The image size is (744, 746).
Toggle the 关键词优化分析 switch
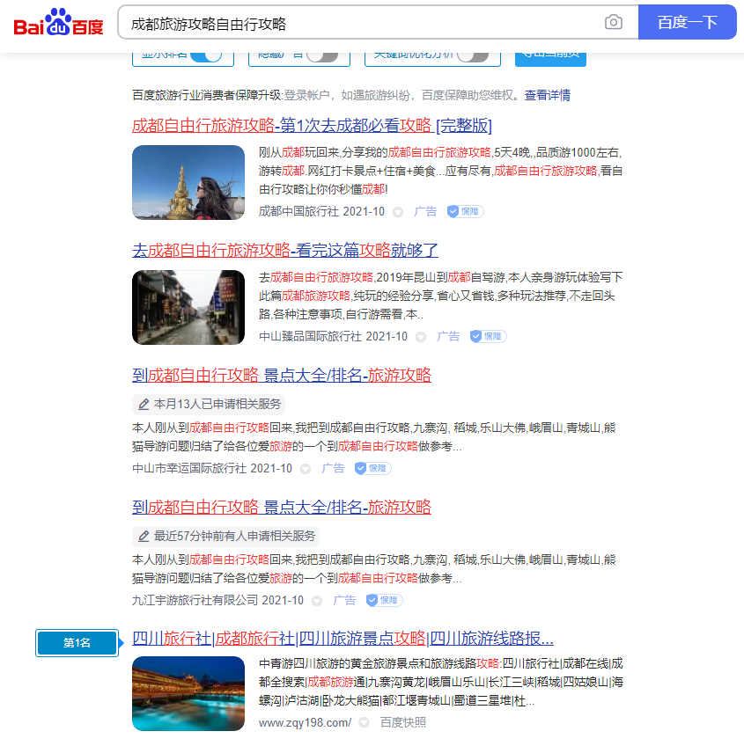click(x=473, y=55)
